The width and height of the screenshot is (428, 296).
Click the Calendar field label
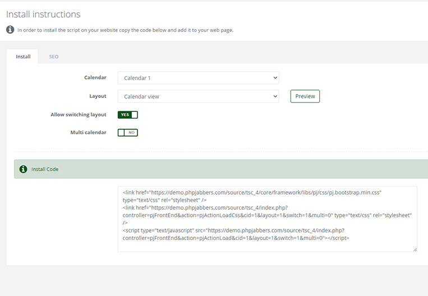click(95, 77)
